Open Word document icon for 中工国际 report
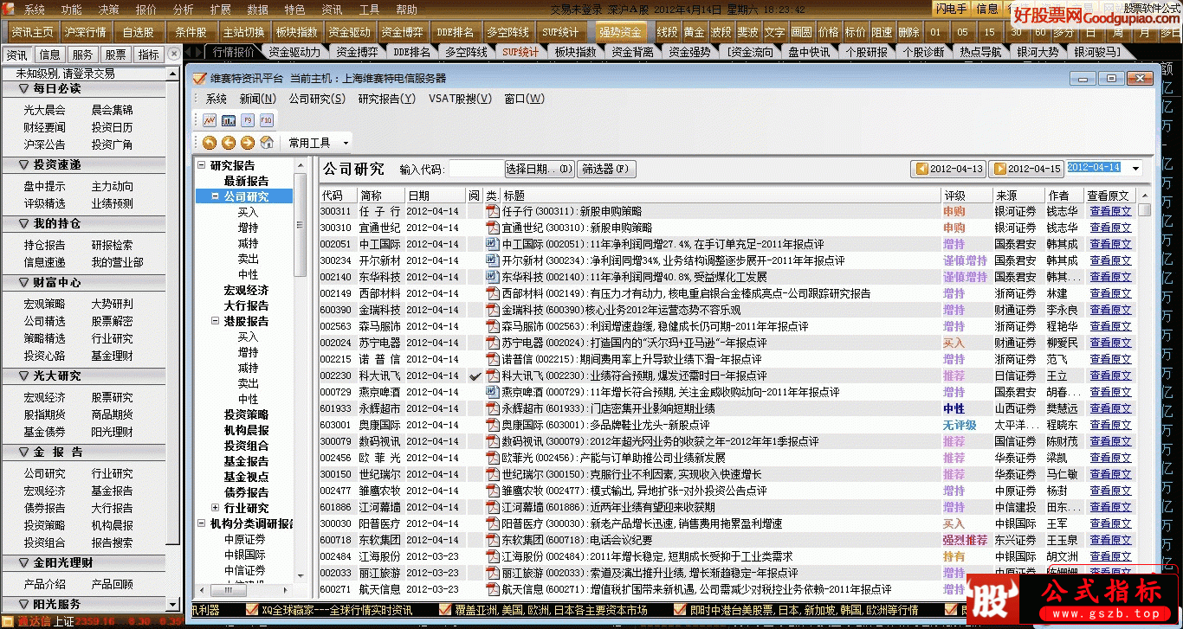This screenshot has width=1183, height=629. 492,244
